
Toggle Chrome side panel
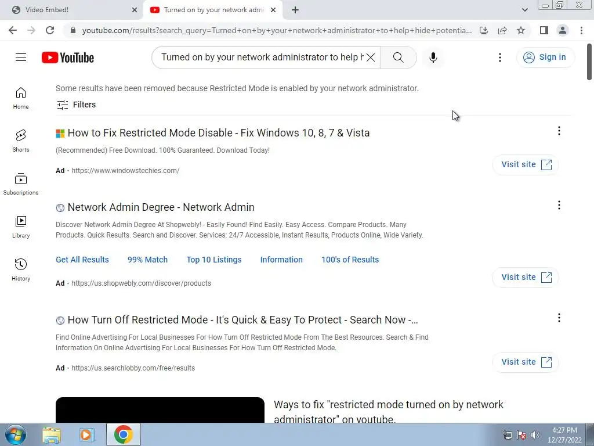pyautogui.click(x=544, y=30)
